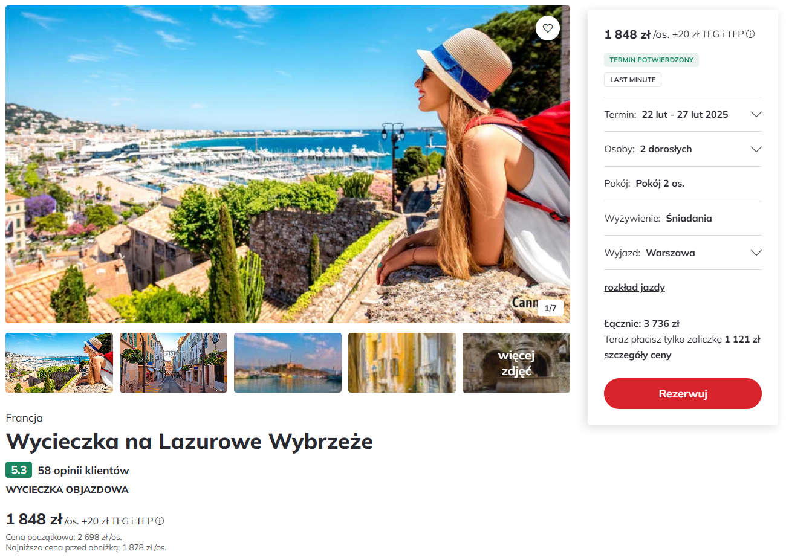
Task: Open 58 opinii klientów reviews link
Action: pyautogui.click(x=83, y=471)
